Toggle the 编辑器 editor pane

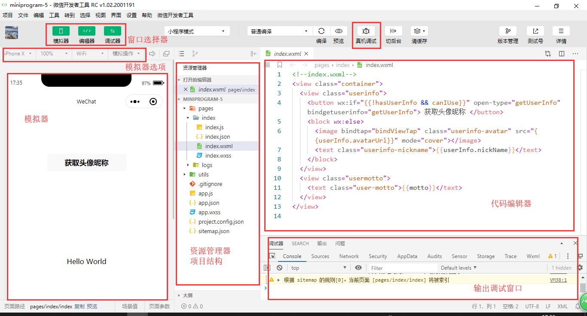[87, 31]
